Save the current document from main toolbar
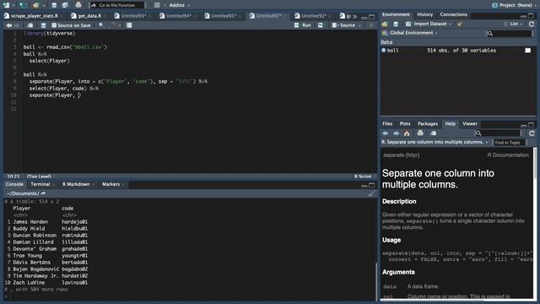The height and width of the screenshot is (304, 540). point(54,5)
